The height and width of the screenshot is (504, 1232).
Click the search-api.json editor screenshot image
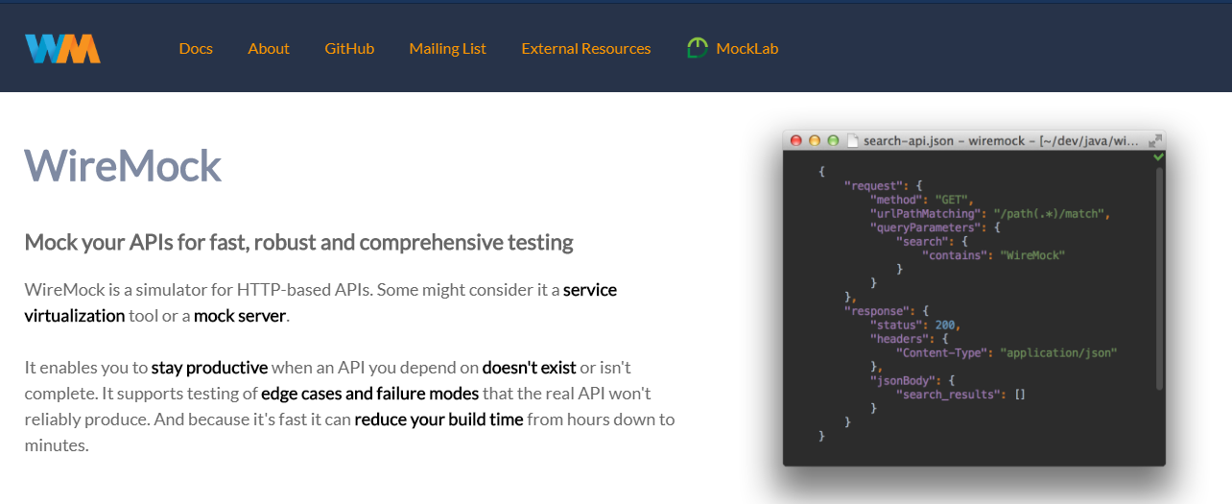[x=974, y=299]
